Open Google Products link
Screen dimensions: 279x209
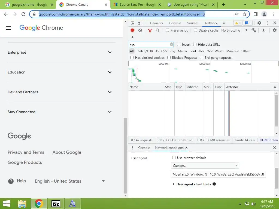point(25,162)
